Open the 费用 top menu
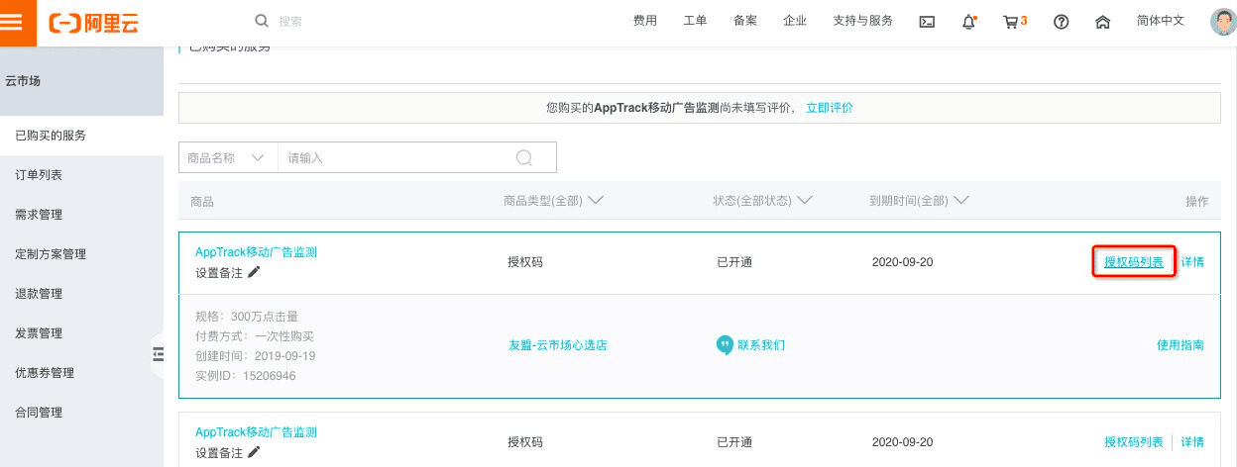The height and width of the screenshot is (467, 1237). pos(645,21)
